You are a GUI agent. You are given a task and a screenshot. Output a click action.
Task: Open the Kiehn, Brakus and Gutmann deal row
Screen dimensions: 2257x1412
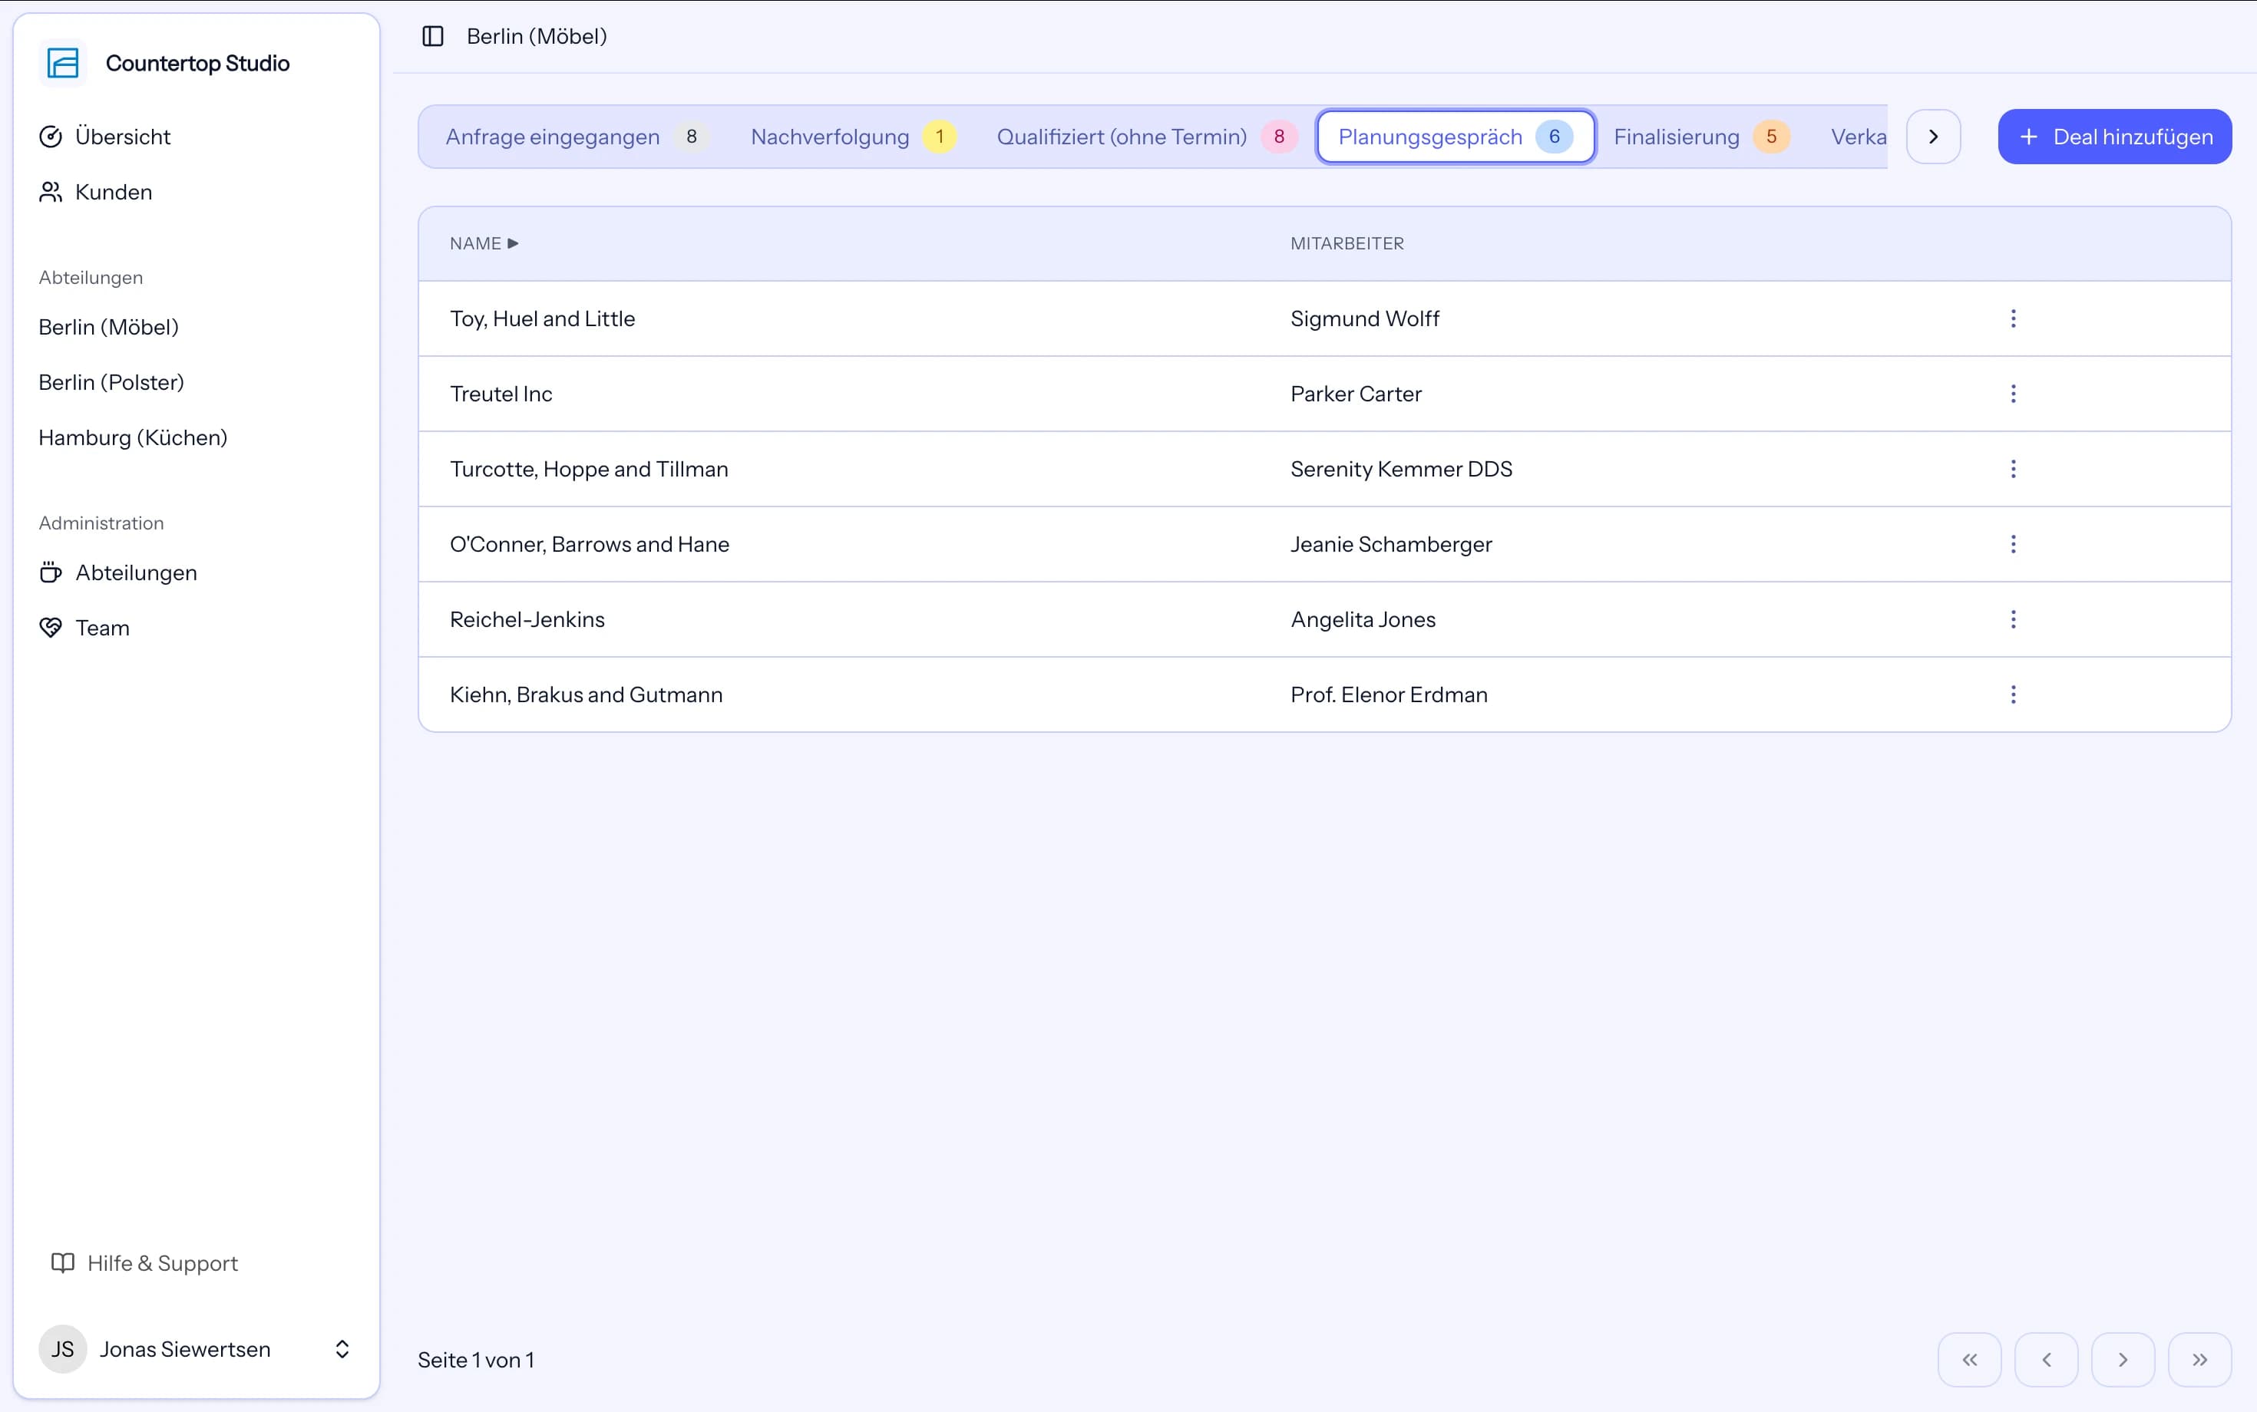click(x=1323, y=694)
